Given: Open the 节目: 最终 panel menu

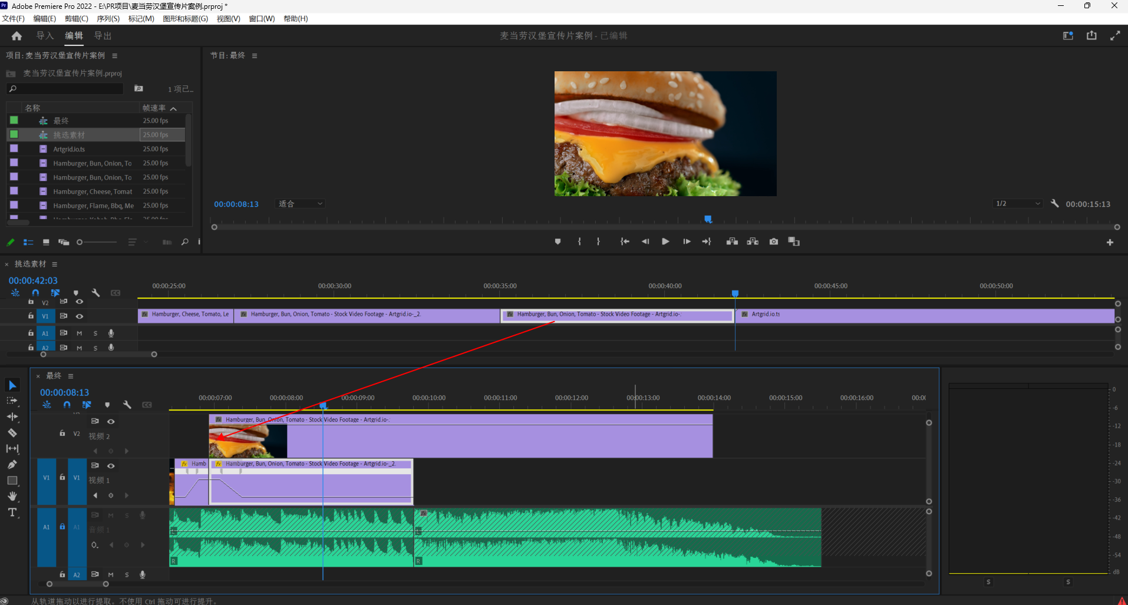Looking at the screenshot, I should tap(255, 55).
